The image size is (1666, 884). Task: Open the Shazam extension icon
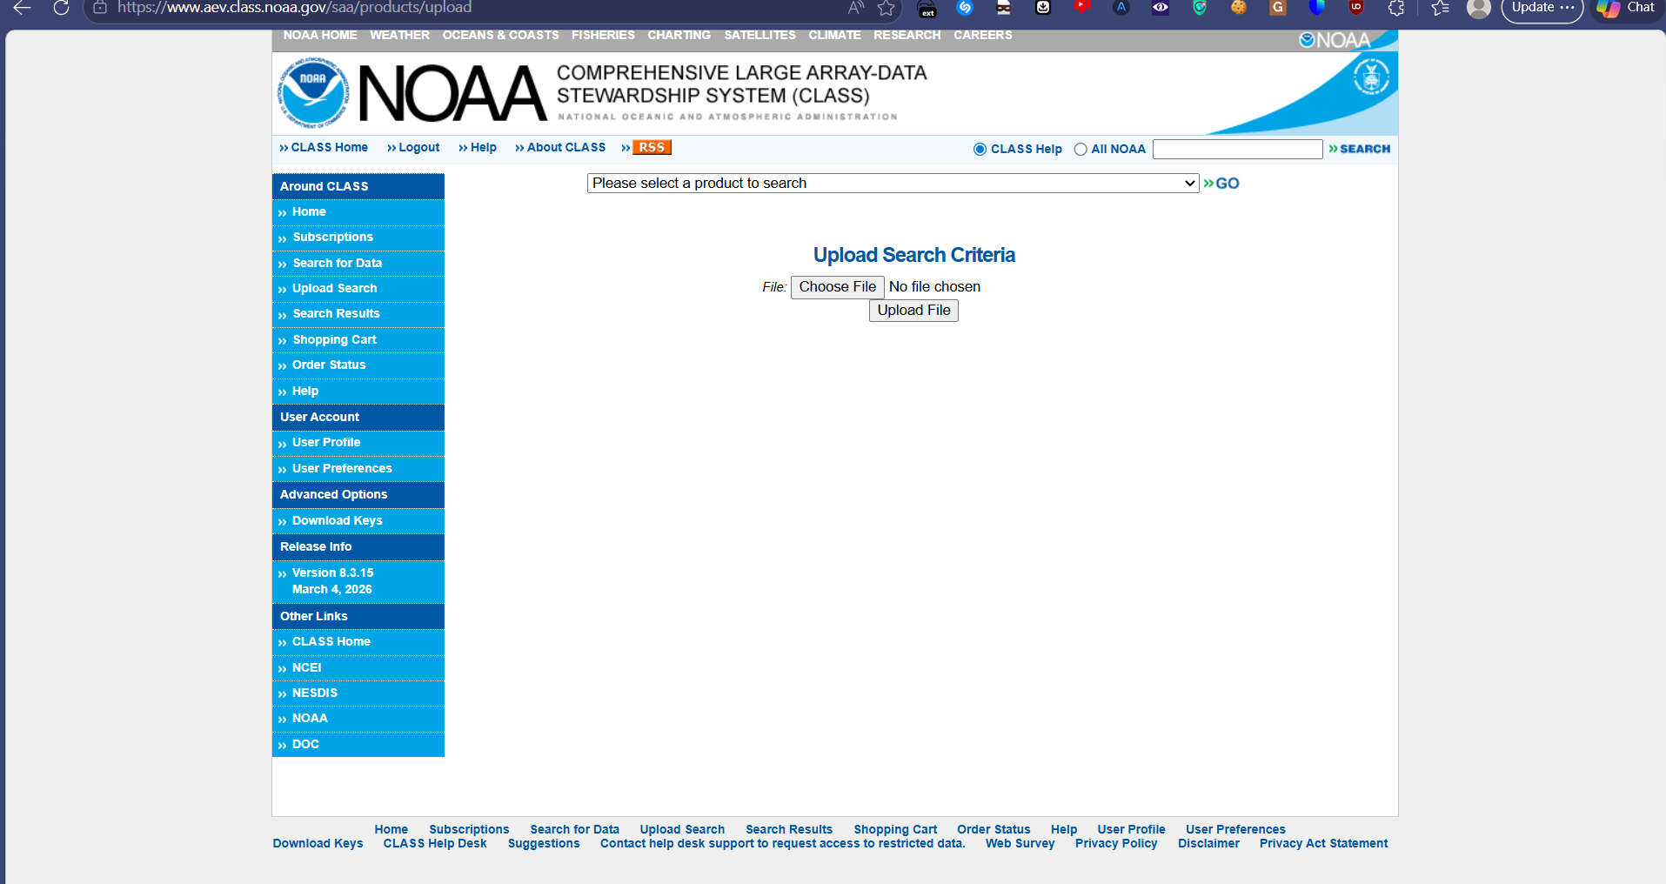point(965,8)
